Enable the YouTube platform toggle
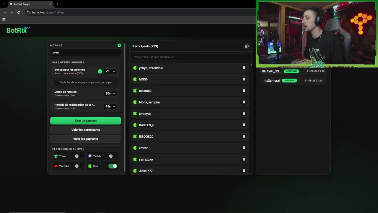The width and height of the screenshot is (378, 213). [x=79, y=166]
